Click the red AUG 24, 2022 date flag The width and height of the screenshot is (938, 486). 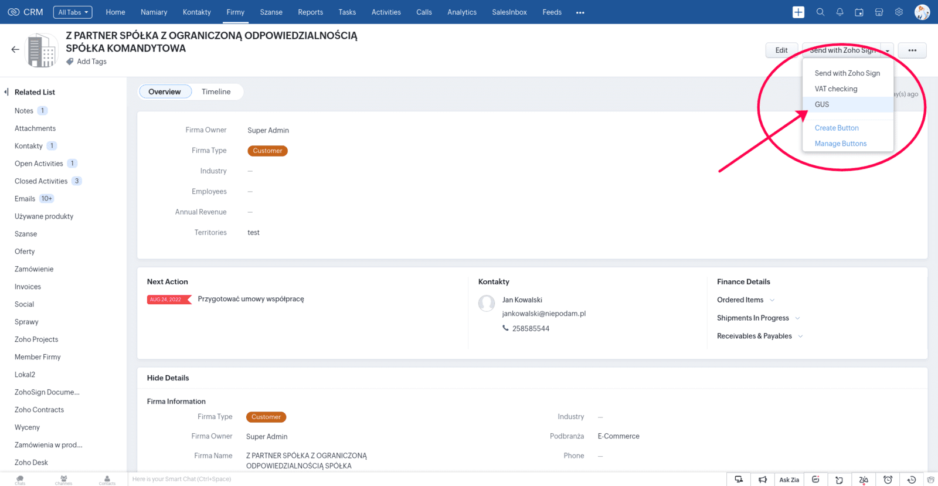click(166, 300)
